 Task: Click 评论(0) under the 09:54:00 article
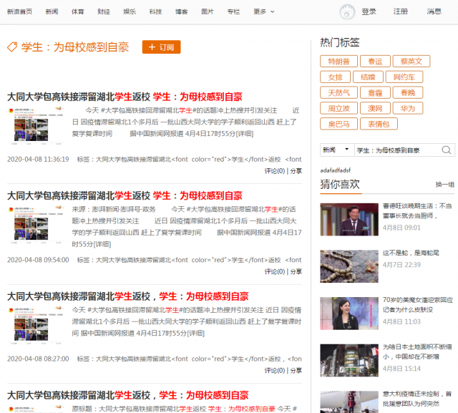(x=275, y=271)
